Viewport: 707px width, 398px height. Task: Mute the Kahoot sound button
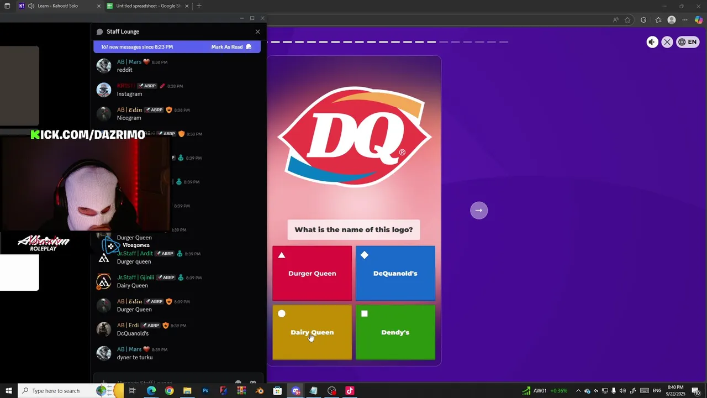click(x=652, y=42)
